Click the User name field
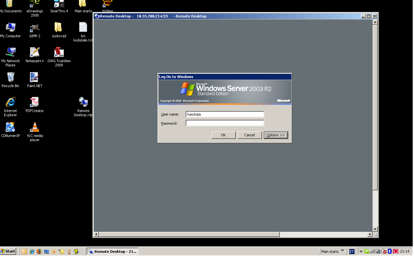The height and width of the screenshot is (259, 414). pyautogui.click(x=225, y=114)
